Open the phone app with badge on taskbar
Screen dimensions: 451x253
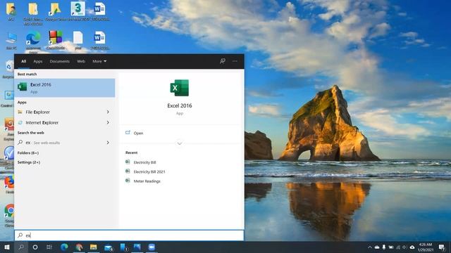point(123,247)
